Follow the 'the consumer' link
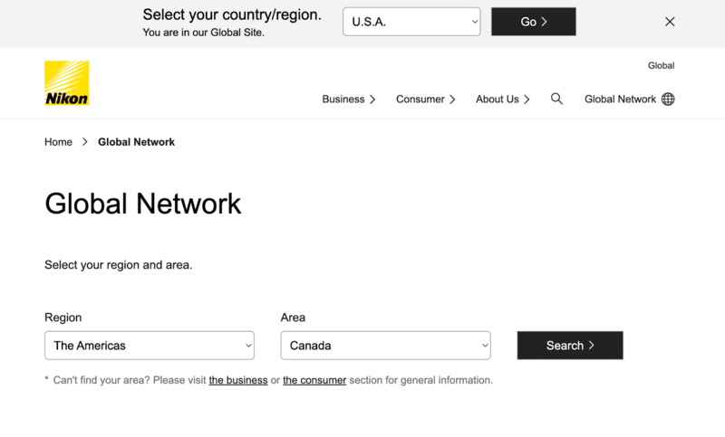The height and width of the screenshot is (437, 725). click(314, 380)
